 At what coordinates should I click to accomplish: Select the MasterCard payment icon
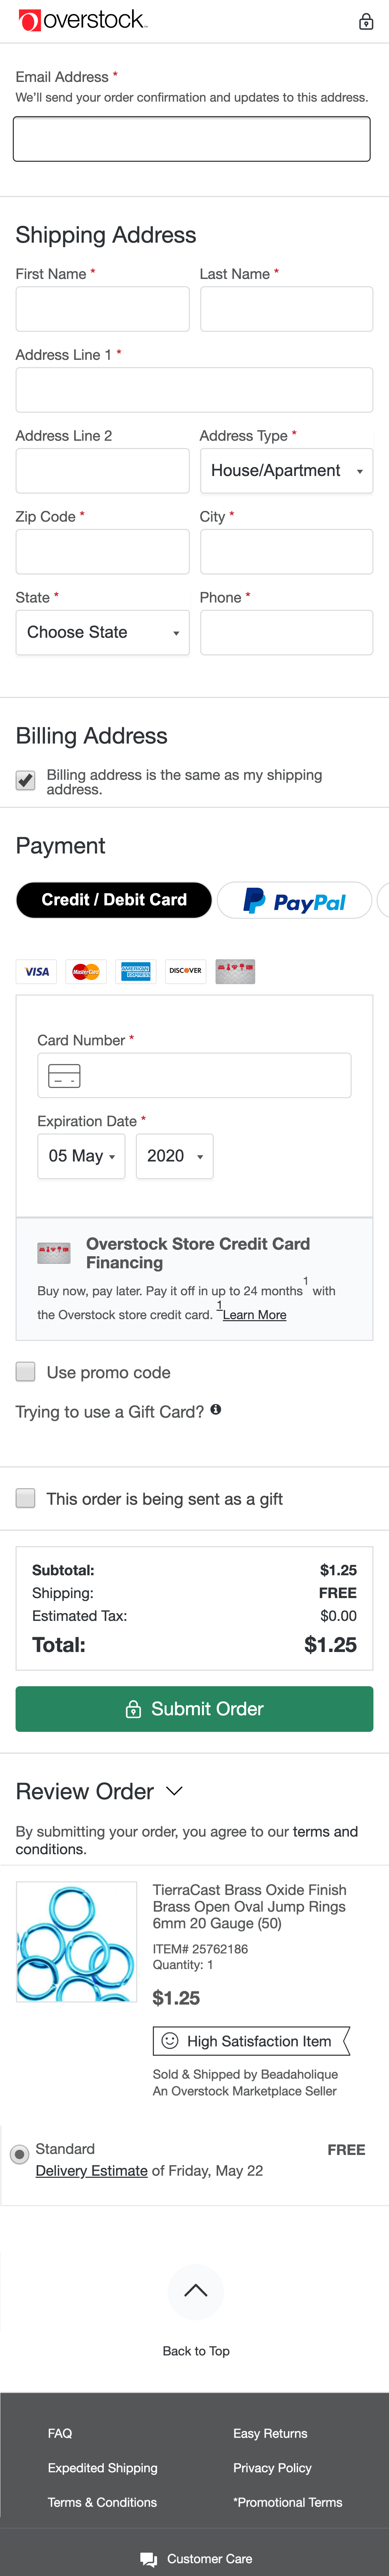click(x=86, y=971)
